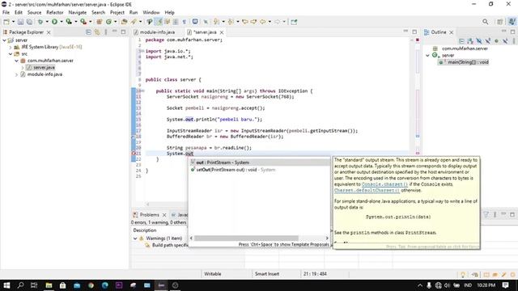The width and height of the screenshot is (518, 291).
Task: Choose 'out : PrintStream' completion proposal
Action: pos(259,162)
